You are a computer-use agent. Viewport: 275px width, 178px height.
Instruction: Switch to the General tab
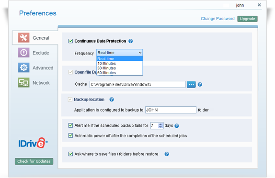pyautogui.click(x=35, y=38)
